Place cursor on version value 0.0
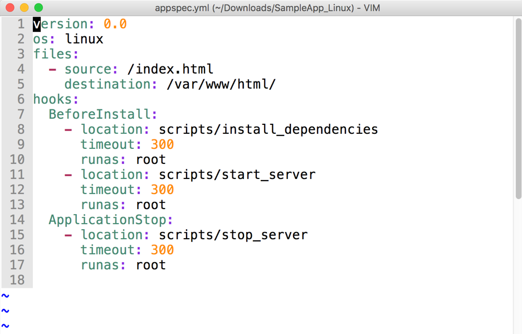 point(115,24)
